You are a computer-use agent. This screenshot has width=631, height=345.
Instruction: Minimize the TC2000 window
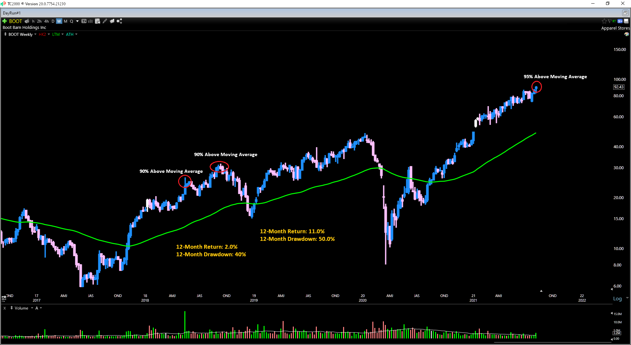tap(593, 4)
